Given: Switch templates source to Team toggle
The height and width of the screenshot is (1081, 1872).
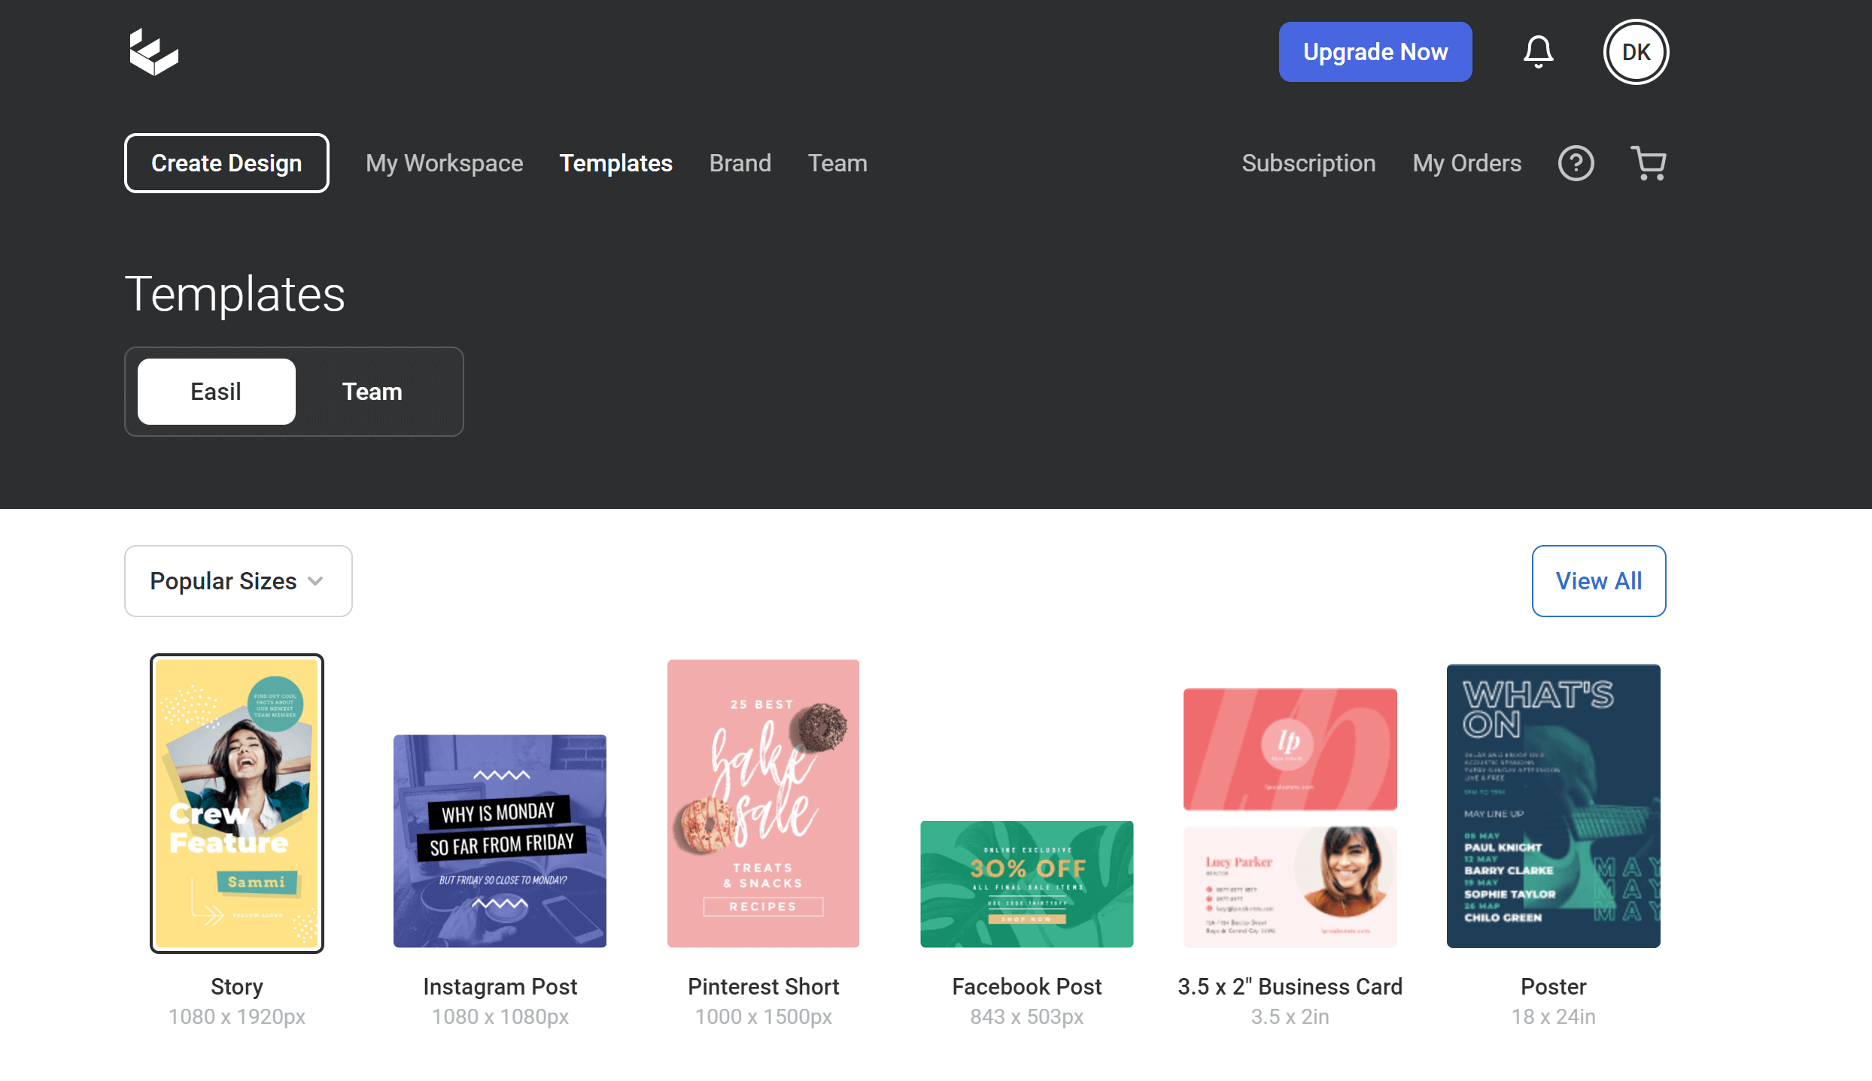Looking at the screenshot, I should coord(372,392).
